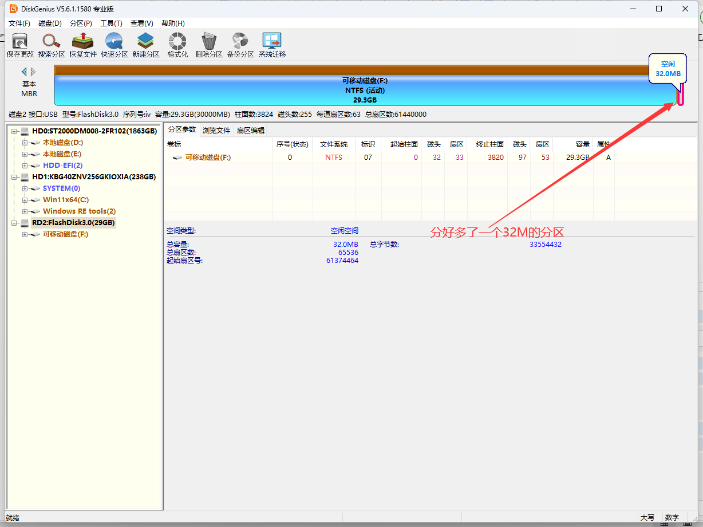Expand the Win11x64(C:) tree node
The height and width of the screenshot is (527, 703).
(25, 200)
